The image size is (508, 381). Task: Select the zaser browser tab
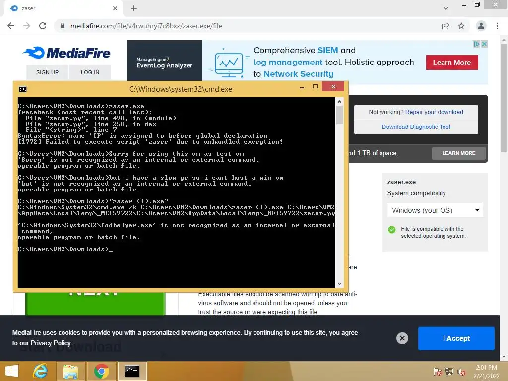[x=63, y=8]
